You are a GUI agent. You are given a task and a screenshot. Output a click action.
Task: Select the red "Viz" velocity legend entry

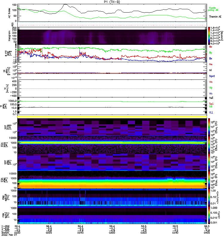tap(211, 82)
